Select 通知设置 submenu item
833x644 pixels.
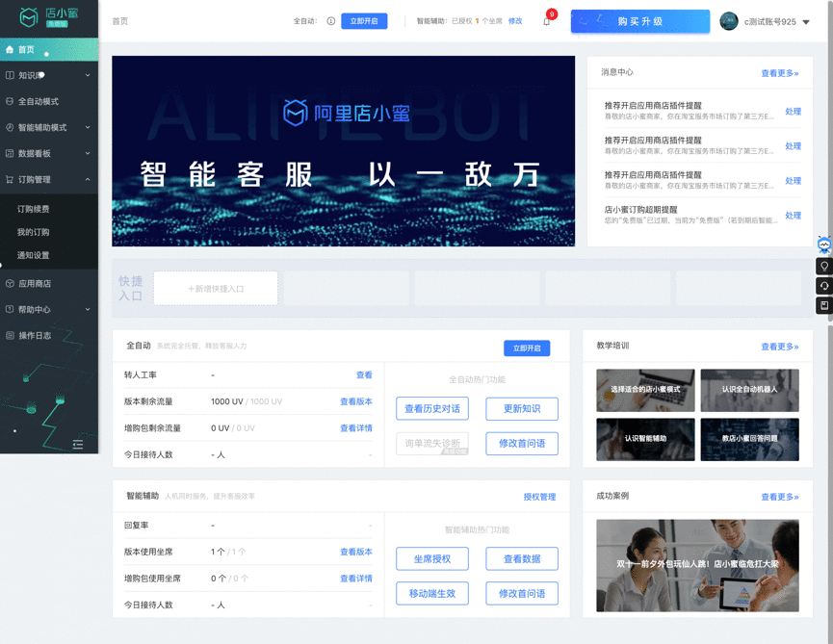33,255
